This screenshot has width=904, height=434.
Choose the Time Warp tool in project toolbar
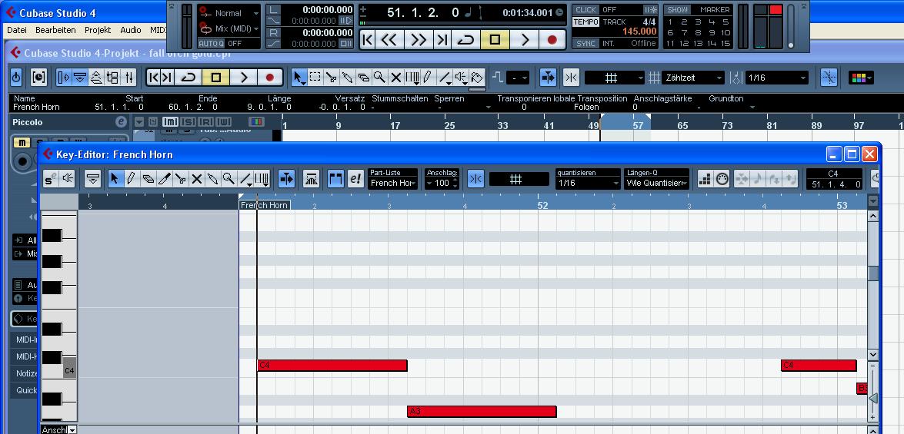pyautogui.click(x=412, y=77)
